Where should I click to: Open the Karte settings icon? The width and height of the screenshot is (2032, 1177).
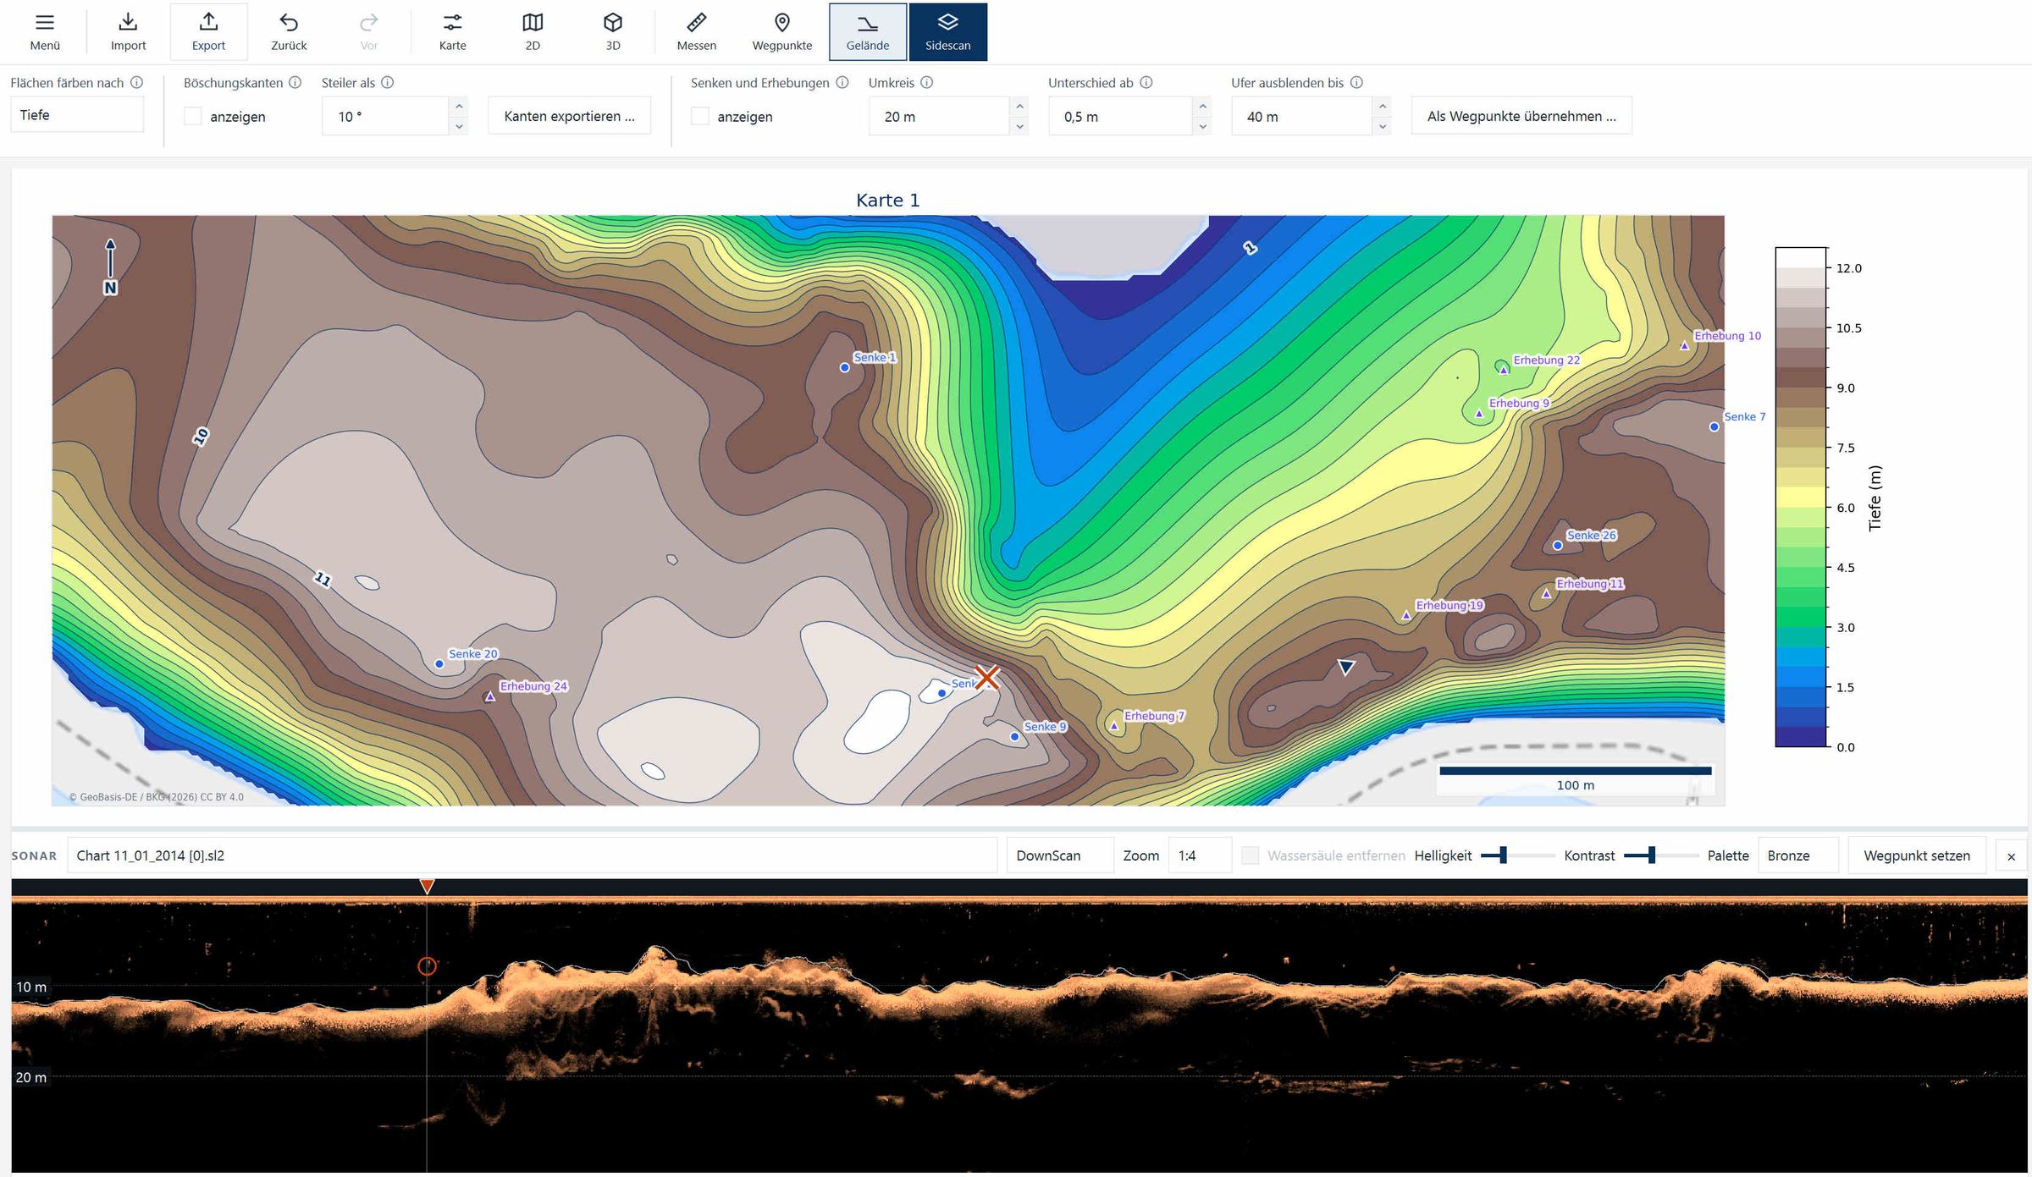coord(452,32)
